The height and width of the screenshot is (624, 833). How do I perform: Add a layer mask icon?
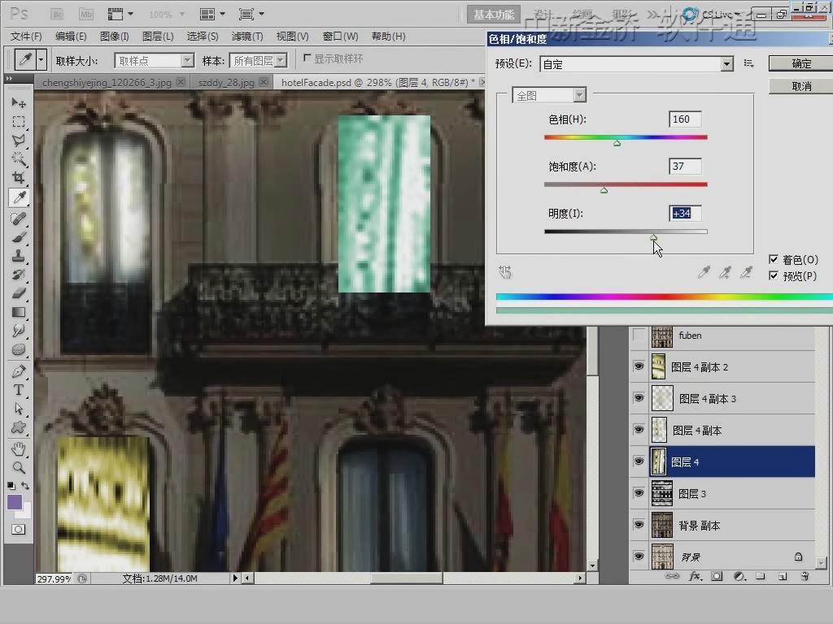[717, 576]
